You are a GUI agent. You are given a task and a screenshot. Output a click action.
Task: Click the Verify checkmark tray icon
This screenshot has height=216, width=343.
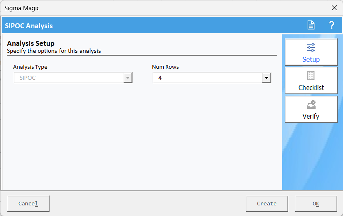311,104
